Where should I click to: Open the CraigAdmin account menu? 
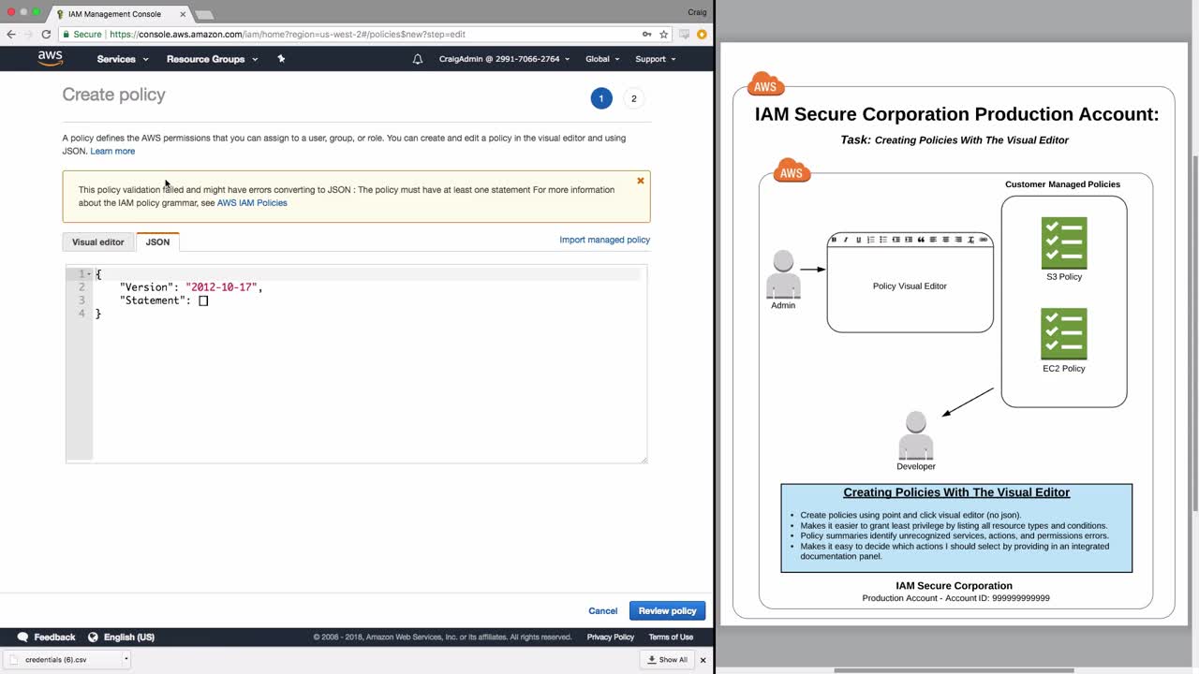504,59
